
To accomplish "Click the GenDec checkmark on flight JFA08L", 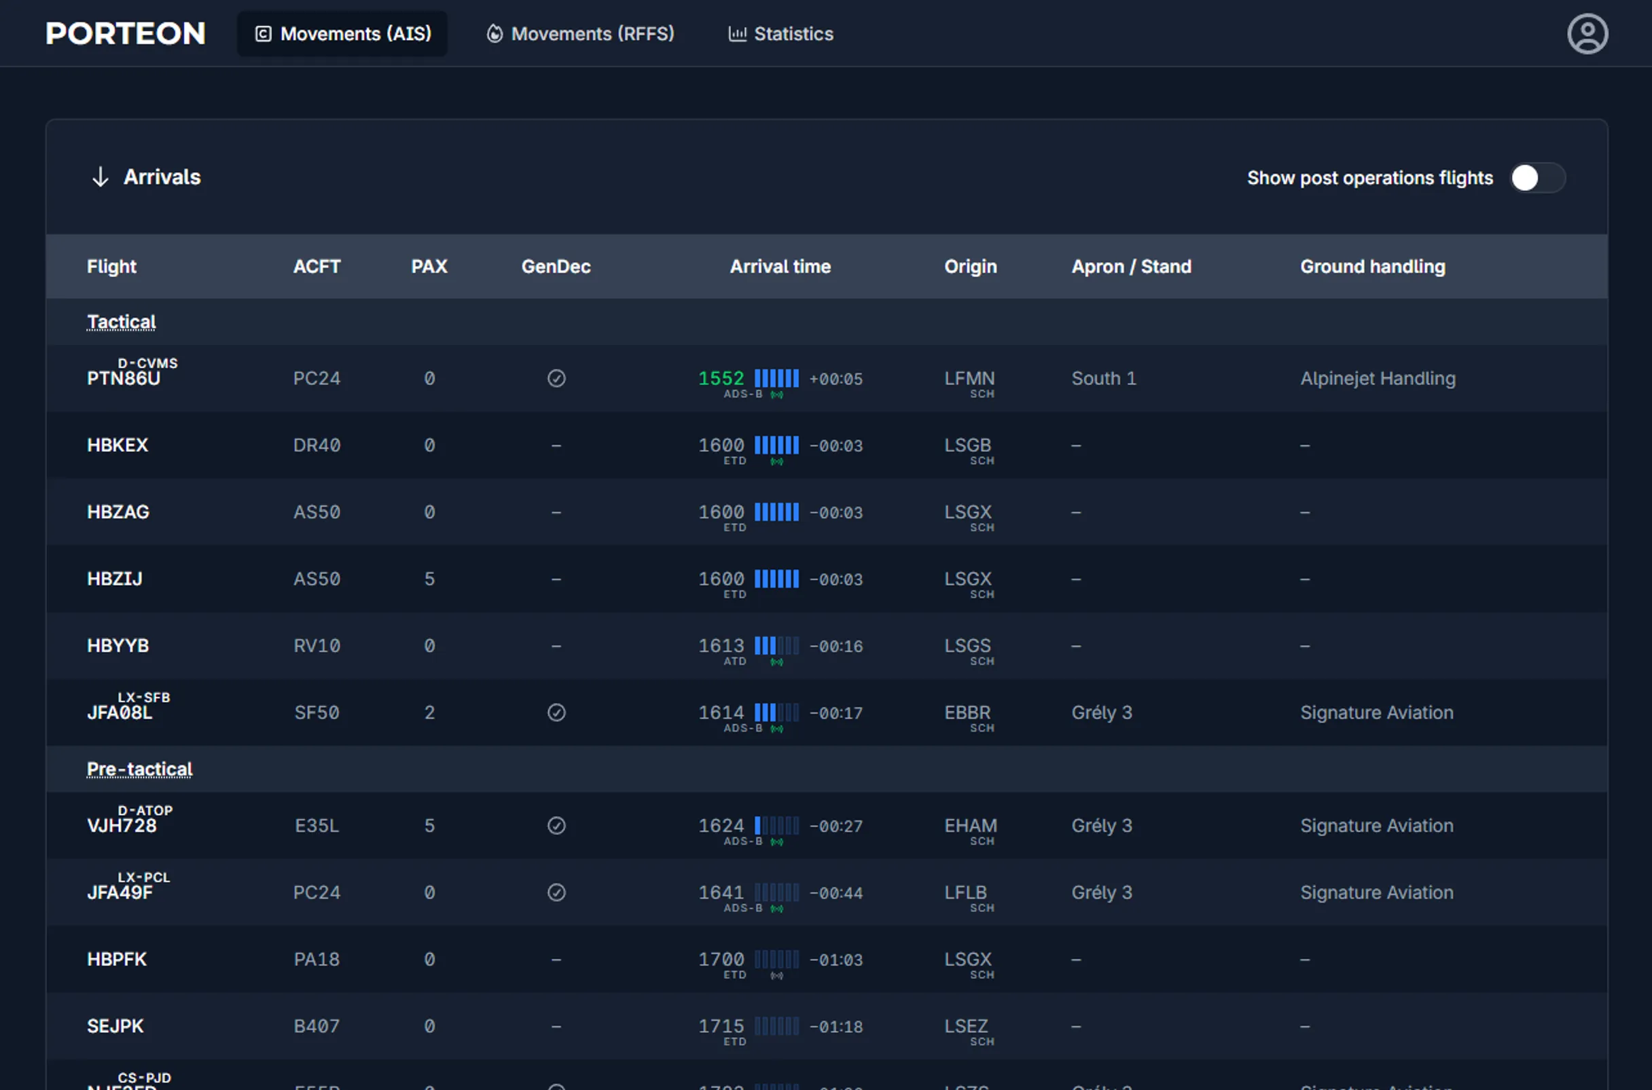I will [x=556, y=712].
